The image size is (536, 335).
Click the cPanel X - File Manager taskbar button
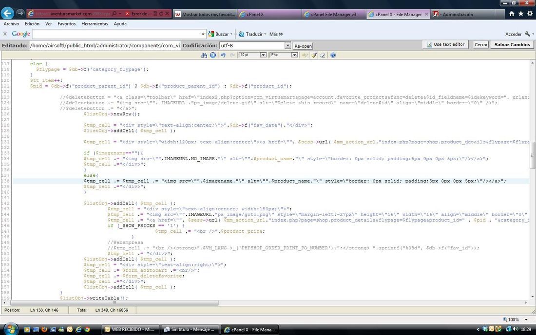[x=250, y=329]
